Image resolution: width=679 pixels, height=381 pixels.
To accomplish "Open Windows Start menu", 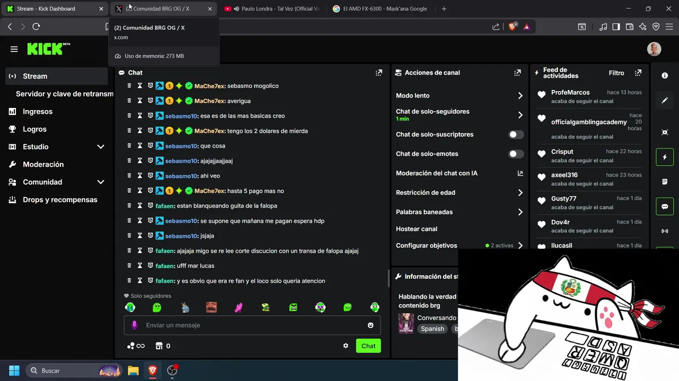I will (x=14, y=370).
